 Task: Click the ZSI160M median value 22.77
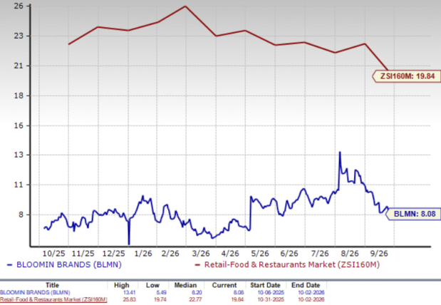tap(195, 299)
